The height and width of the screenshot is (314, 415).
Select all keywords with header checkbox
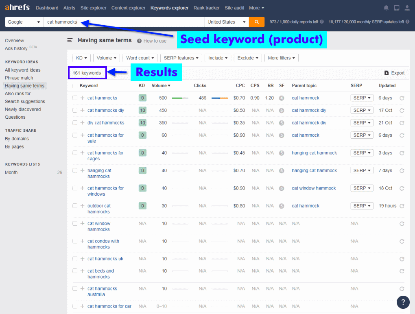75,86
